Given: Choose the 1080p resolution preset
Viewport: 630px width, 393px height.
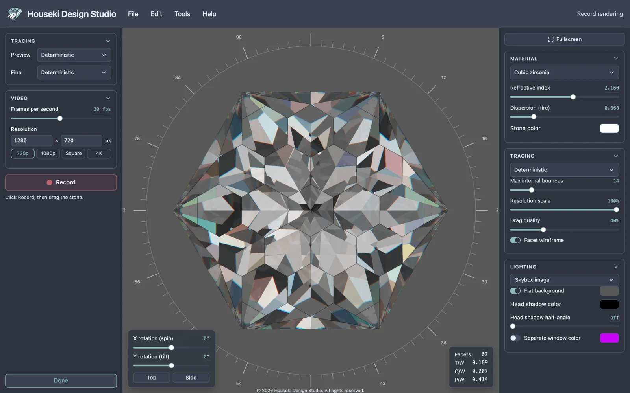Looking at the screenshot, I should click(48, 154).
